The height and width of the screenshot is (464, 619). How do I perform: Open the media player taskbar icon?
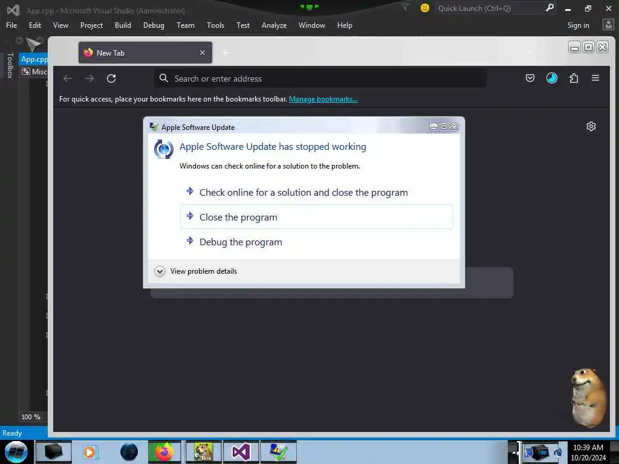coord(90,452)
